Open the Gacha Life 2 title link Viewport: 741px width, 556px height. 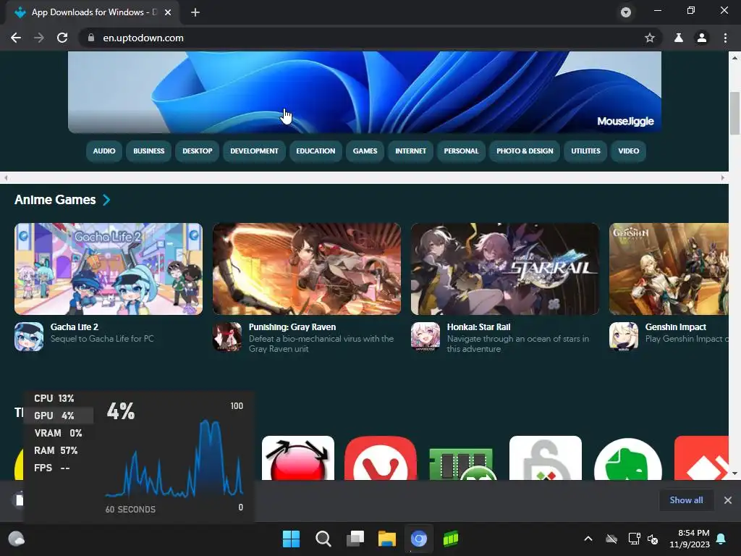tap(75, 327)
